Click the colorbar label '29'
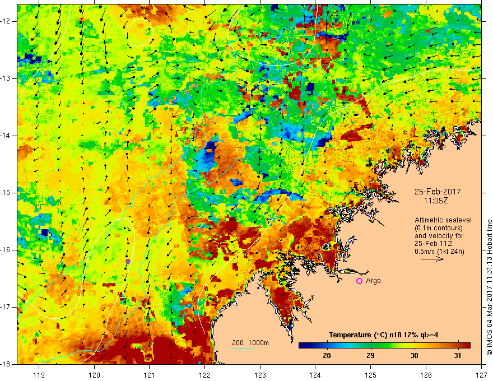This screenshot has width=493, height=381. [370, 356]
